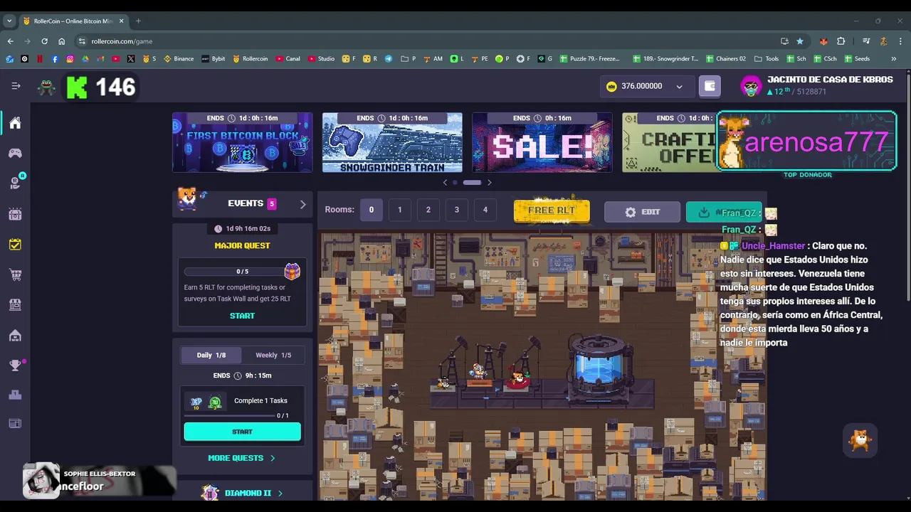Open the gift calendar icon in sidebar
This screenshot has height=512, width=911.
[x=15, y=213]
